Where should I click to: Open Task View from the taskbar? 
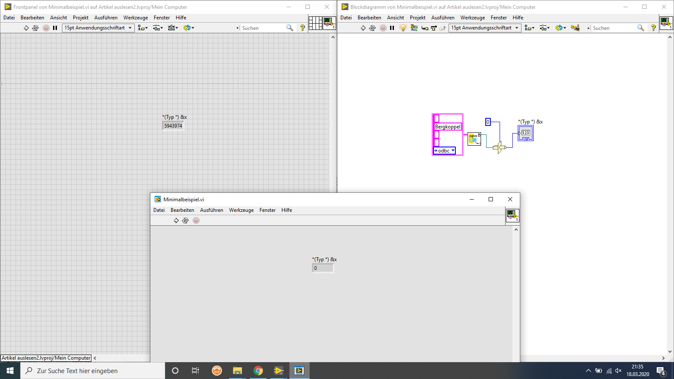click(195, 371)
